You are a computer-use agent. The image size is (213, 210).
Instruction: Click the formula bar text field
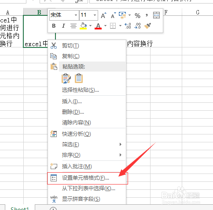[151, 1]
